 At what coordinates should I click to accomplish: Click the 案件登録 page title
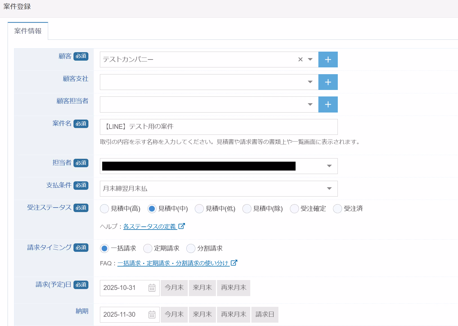click(x=17, y=6)
